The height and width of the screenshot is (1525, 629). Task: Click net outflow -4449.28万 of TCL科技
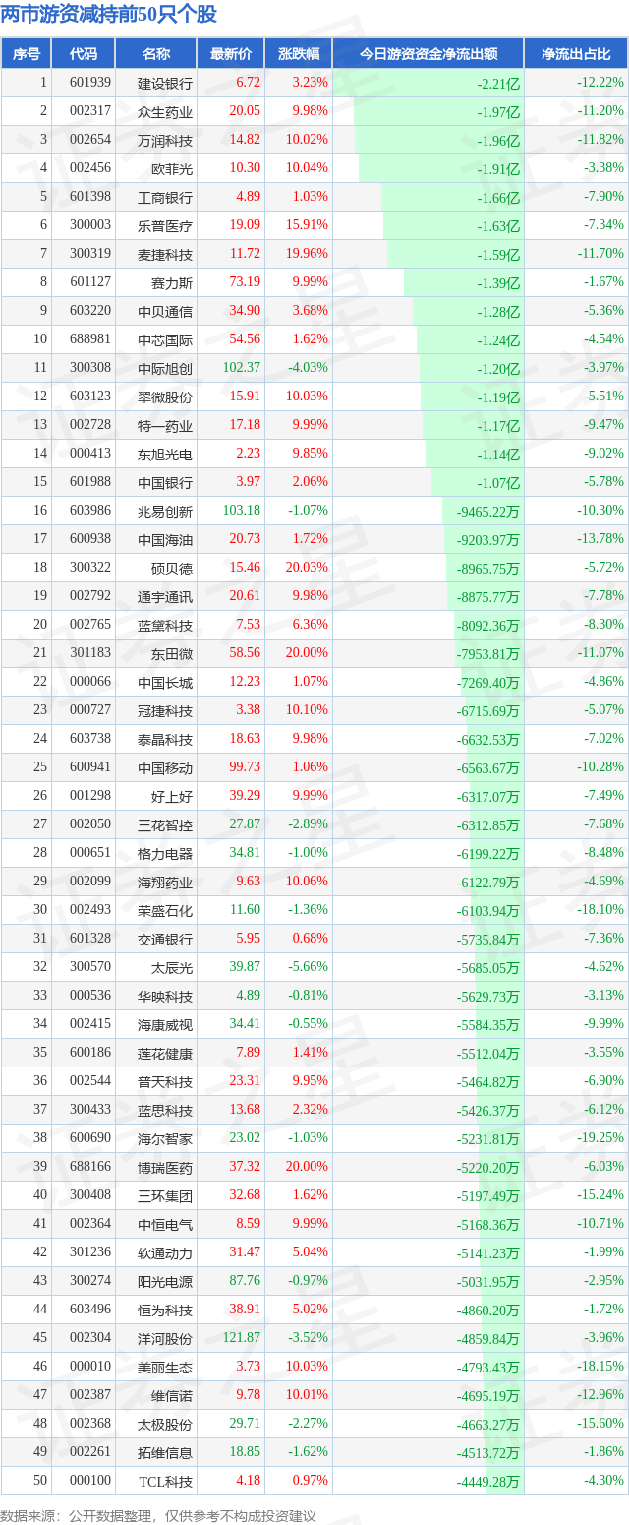[488, 1483]
